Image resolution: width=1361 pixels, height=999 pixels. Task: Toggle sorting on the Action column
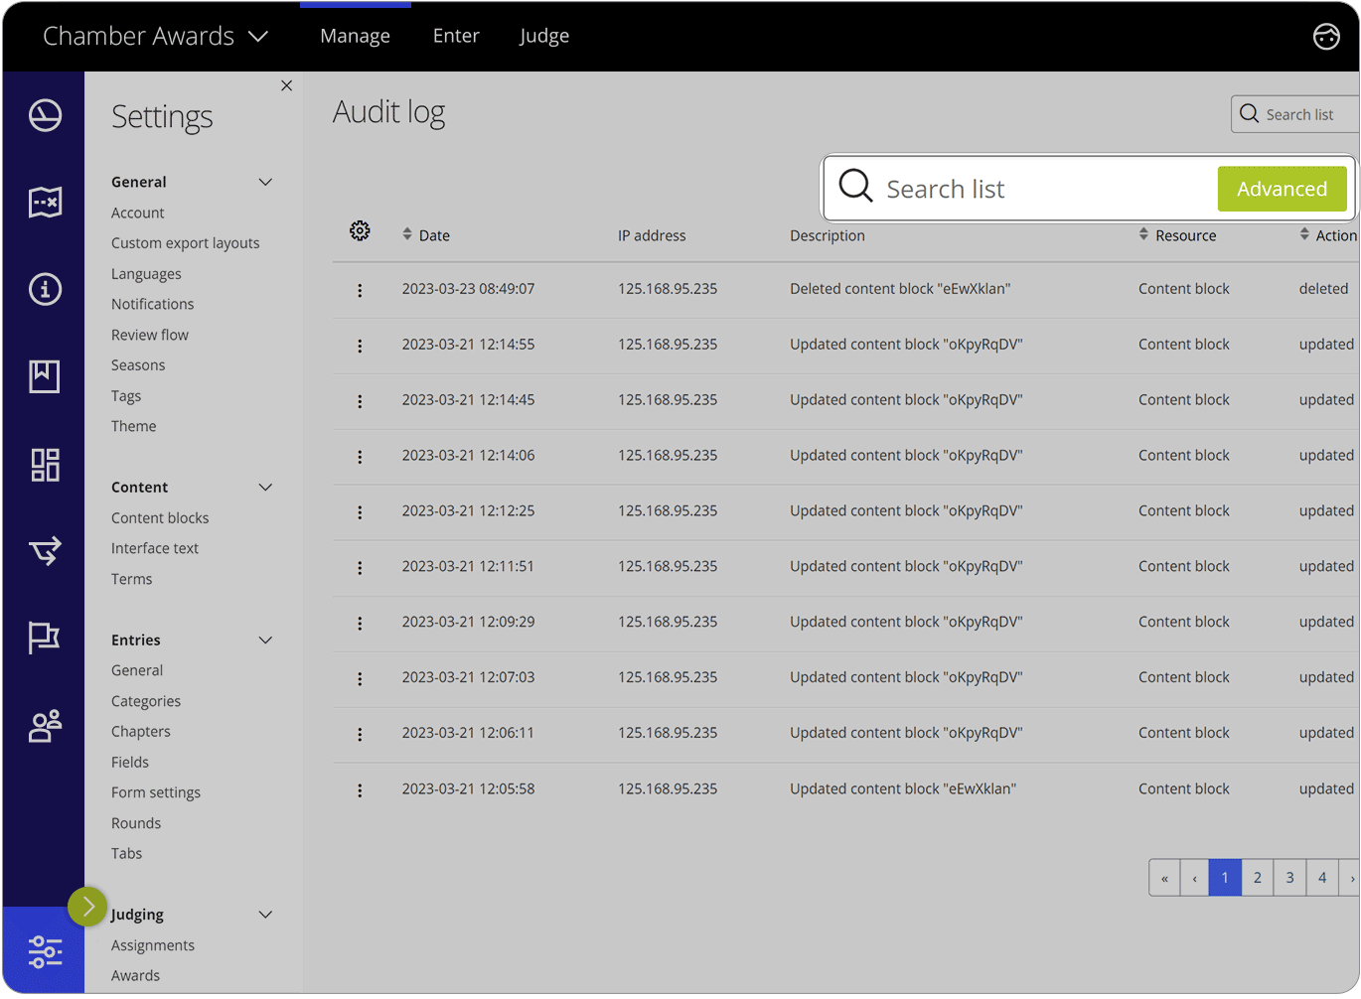click(x=1305, y=234)
